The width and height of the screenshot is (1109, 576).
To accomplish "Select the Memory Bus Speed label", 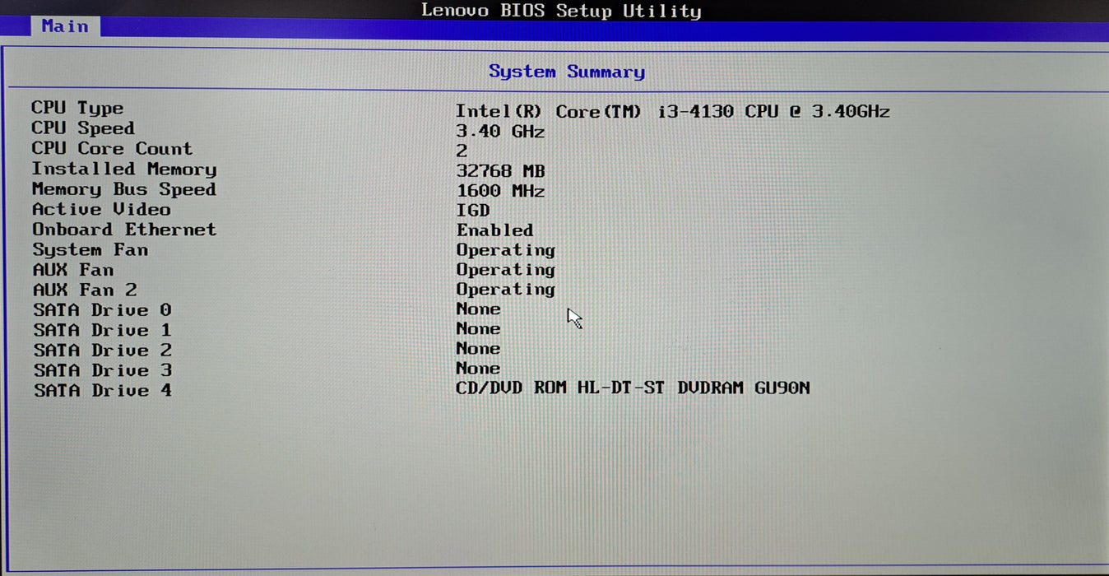I will click(123, 188).
